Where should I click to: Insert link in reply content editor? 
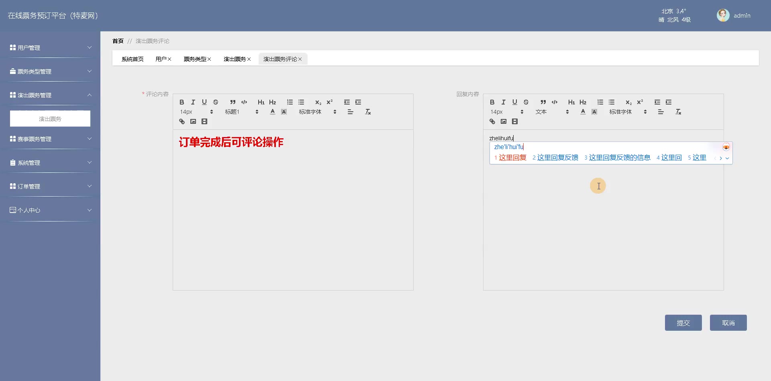492,121
